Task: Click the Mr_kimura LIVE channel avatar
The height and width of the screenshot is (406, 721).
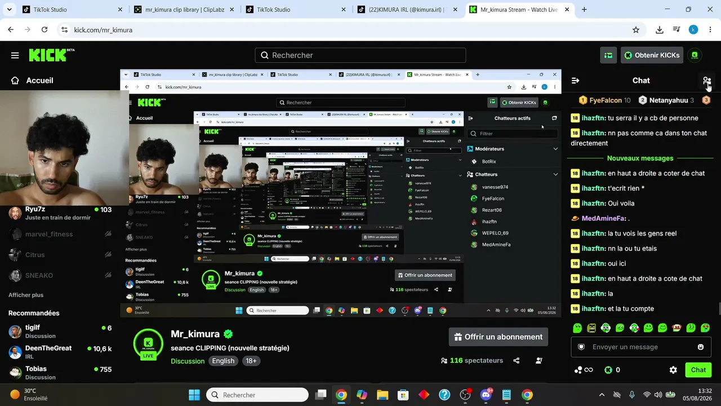Action: (148, 344)
